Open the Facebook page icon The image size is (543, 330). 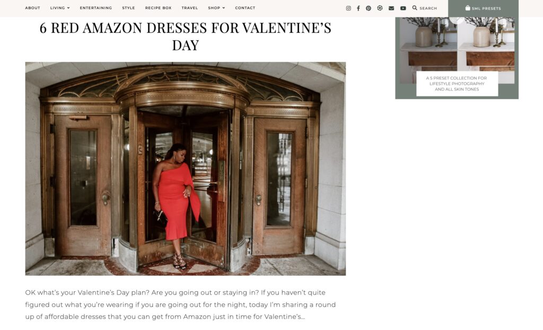(x=358, y=8)
